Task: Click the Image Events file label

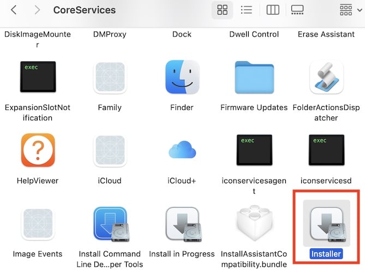Action: click(x=38, y=254)
